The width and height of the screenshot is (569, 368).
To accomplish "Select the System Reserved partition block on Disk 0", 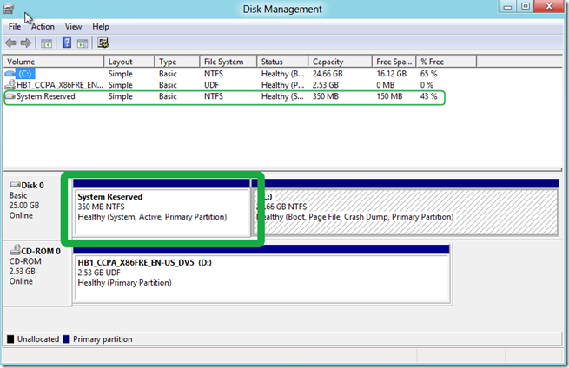I will point(162,208).
